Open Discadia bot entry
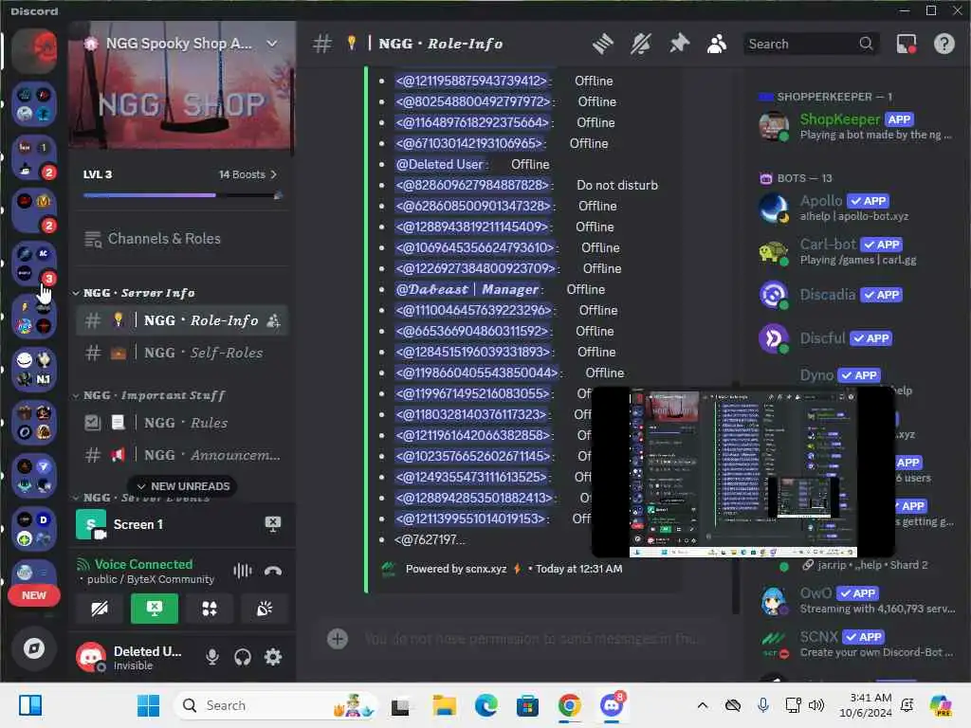This screenshot has height=728, width=971. (856, 296)
